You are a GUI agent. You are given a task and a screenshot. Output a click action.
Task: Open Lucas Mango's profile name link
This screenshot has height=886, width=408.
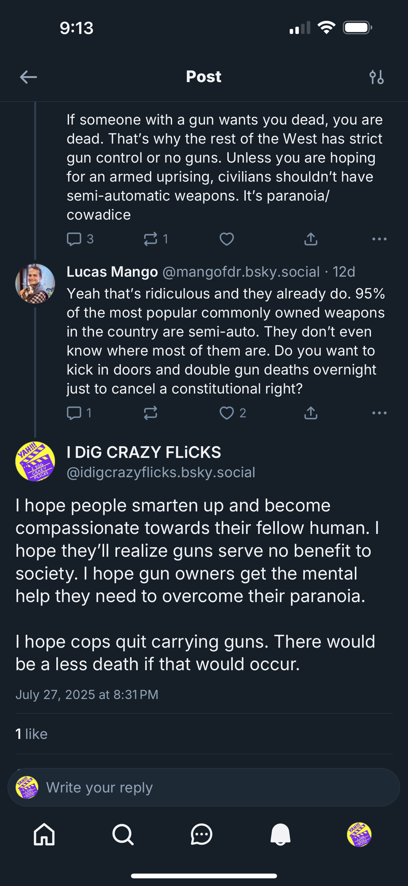coord(112,272)
